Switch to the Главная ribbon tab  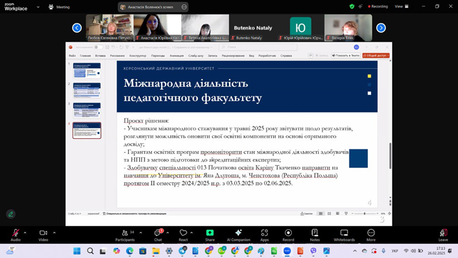click(85, 56)
